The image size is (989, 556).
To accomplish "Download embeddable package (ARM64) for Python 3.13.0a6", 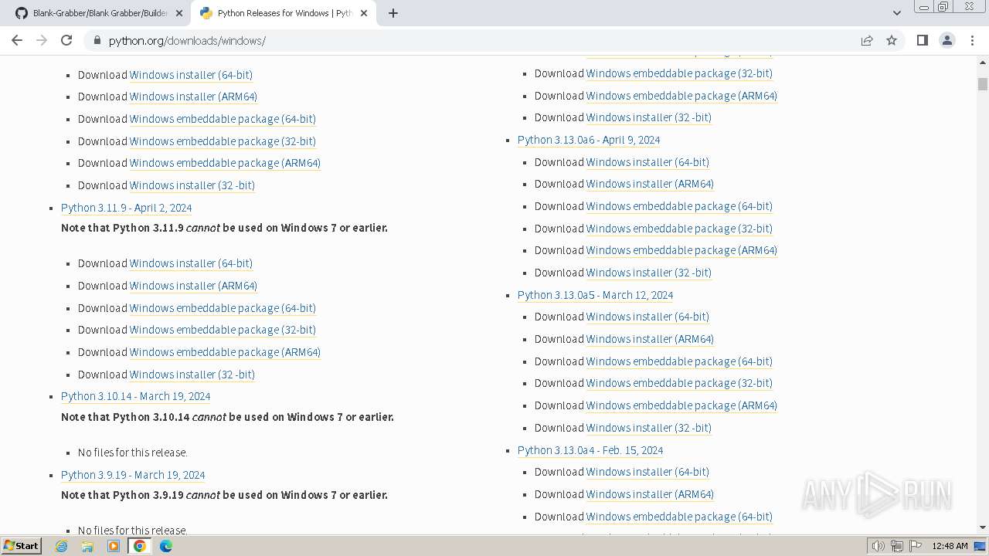I will 681,250.
